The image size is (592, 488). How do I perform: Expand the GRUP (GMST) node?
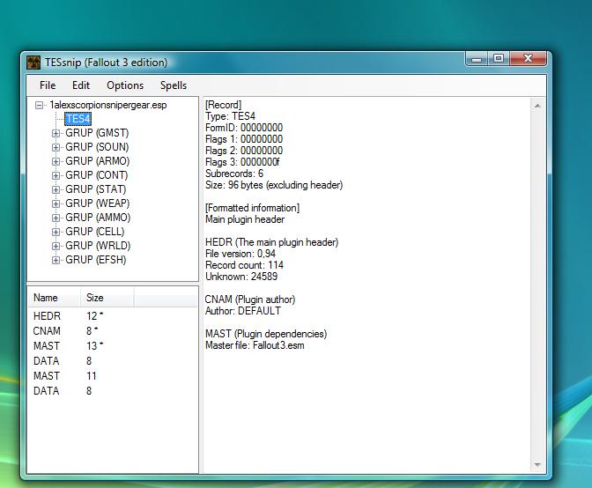click(55, 133)
